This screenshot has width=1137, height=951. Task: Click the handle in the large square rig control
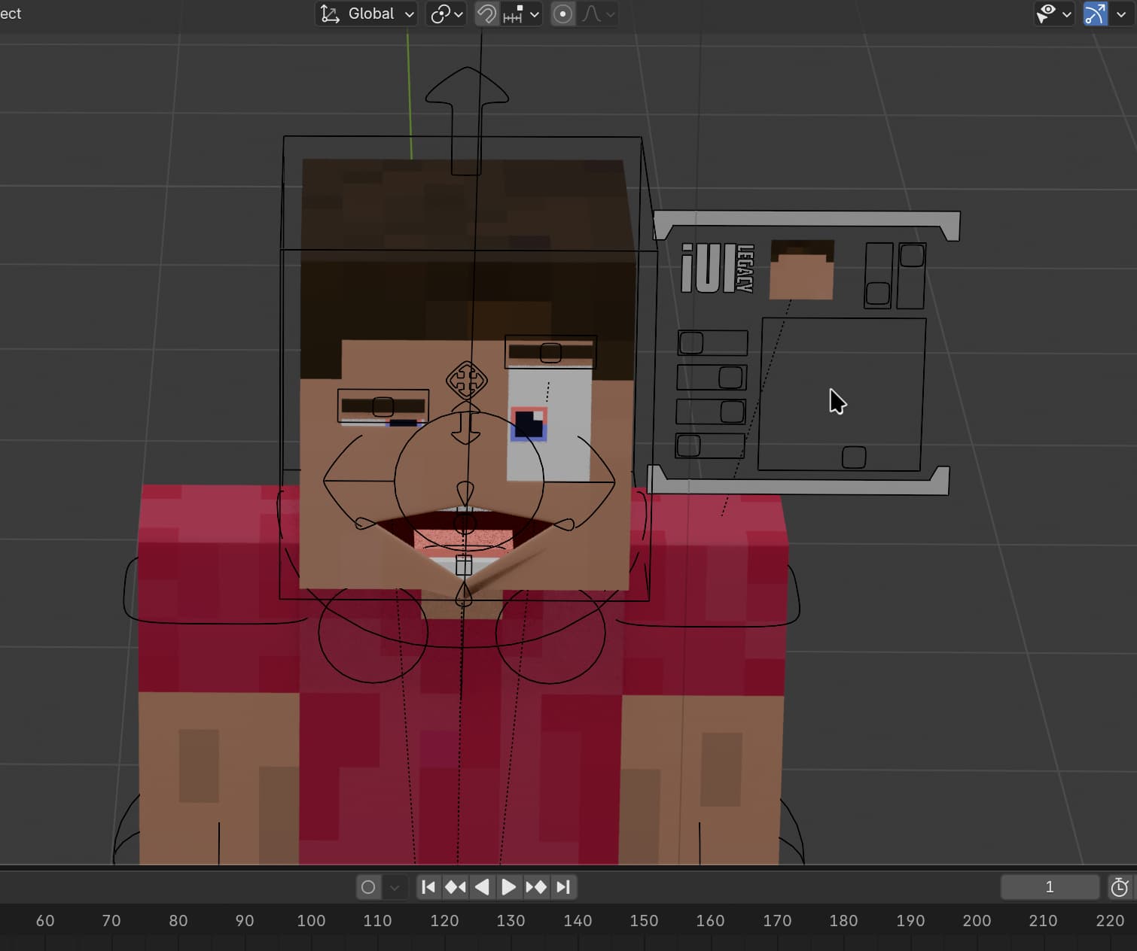pyautogui.click(x=854, y=457)
